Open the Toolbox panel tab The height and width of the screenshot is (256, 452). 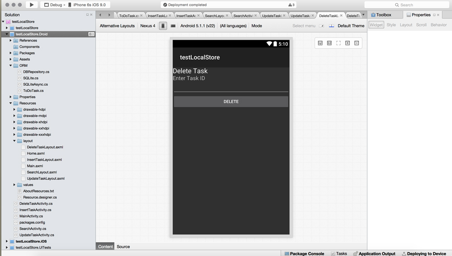381,15
